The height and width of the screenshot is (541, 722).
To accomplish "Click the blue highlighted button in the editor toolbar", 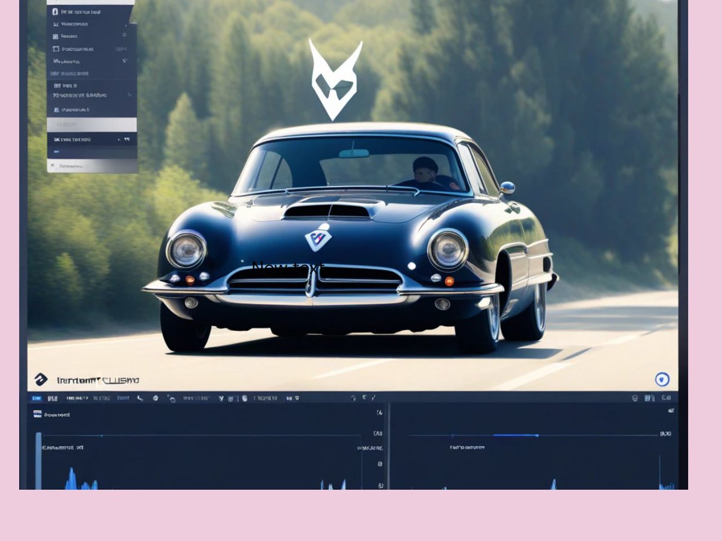I will click(37, 398).
